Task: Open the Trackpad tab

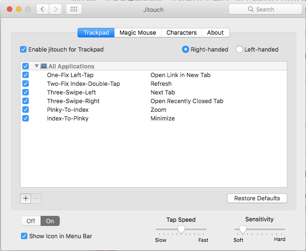Action: tap(96, 32)
